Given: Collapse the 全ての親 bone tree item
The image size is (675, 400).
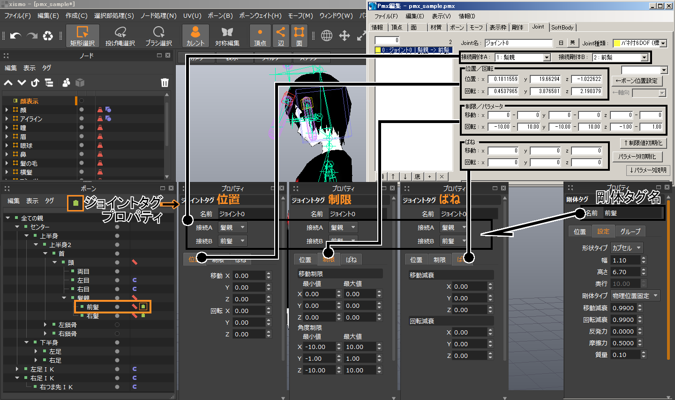Looking at the screenshot, I should click(x=8, y=218).
